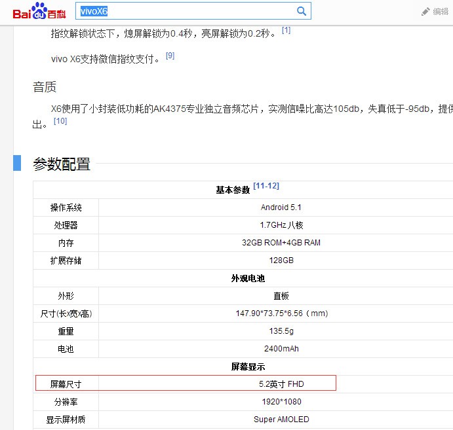Click the 5.2英寸 FHD value
The height and width of the screenshot is (430, 453).
pyautogui.click(x=281, y=384)
